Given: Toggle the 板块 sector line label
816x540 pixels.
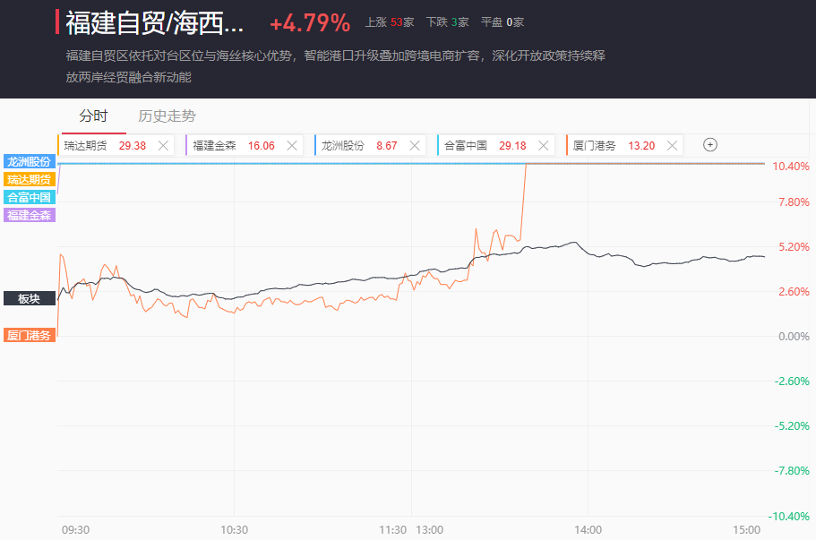Looking at the screenshot, I should pos(29,299).
